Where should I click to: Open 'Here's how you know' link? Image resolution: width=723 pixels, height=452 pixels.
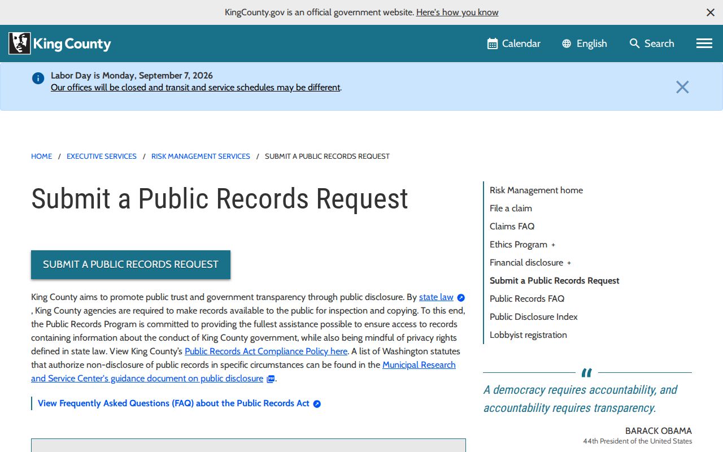[458, 12]
